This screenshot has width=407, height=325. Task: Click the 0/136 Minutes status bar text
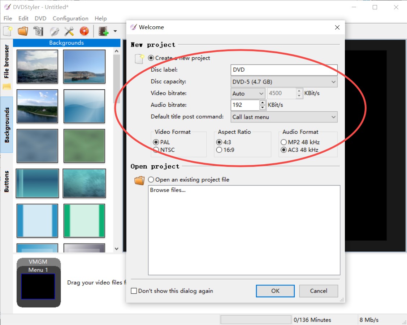click(x=312, y=320)
